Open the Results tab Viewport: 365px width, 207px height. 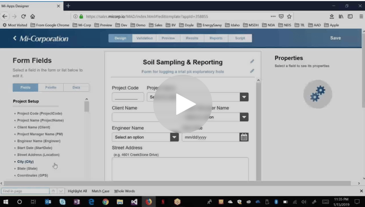tap(192, 38)
